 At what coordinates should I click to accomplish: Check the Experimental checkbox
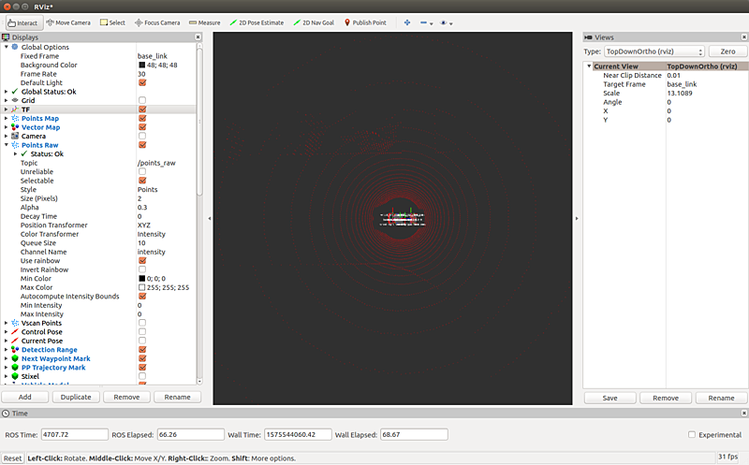click(692, 435)
